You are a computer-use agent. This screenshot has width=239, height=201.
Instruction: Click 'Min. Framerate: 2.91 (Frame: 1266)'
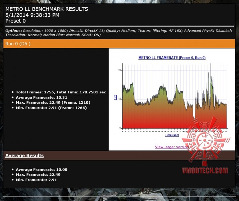(51, 108)
